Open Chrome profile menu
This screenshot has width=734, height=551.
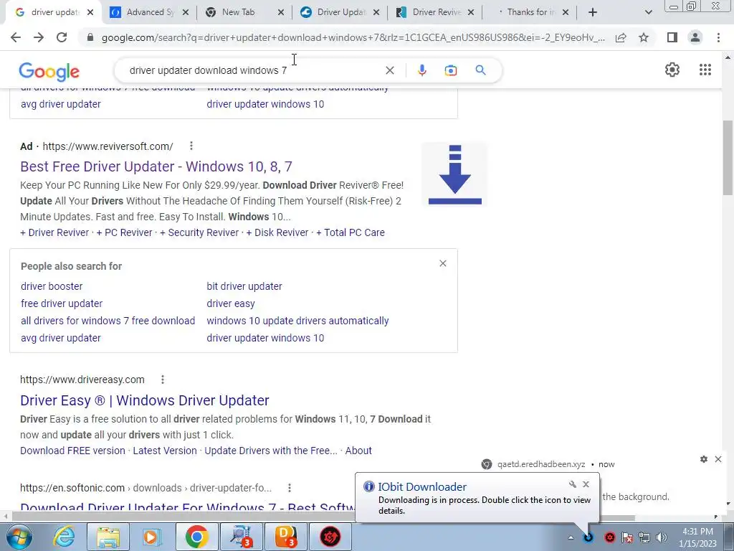point(695,37)
